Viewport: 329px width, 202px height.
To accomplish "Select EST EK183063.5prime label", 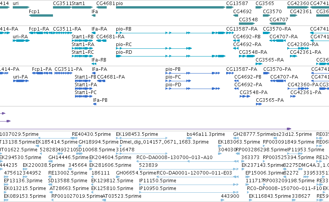I will tap(239, 142).
